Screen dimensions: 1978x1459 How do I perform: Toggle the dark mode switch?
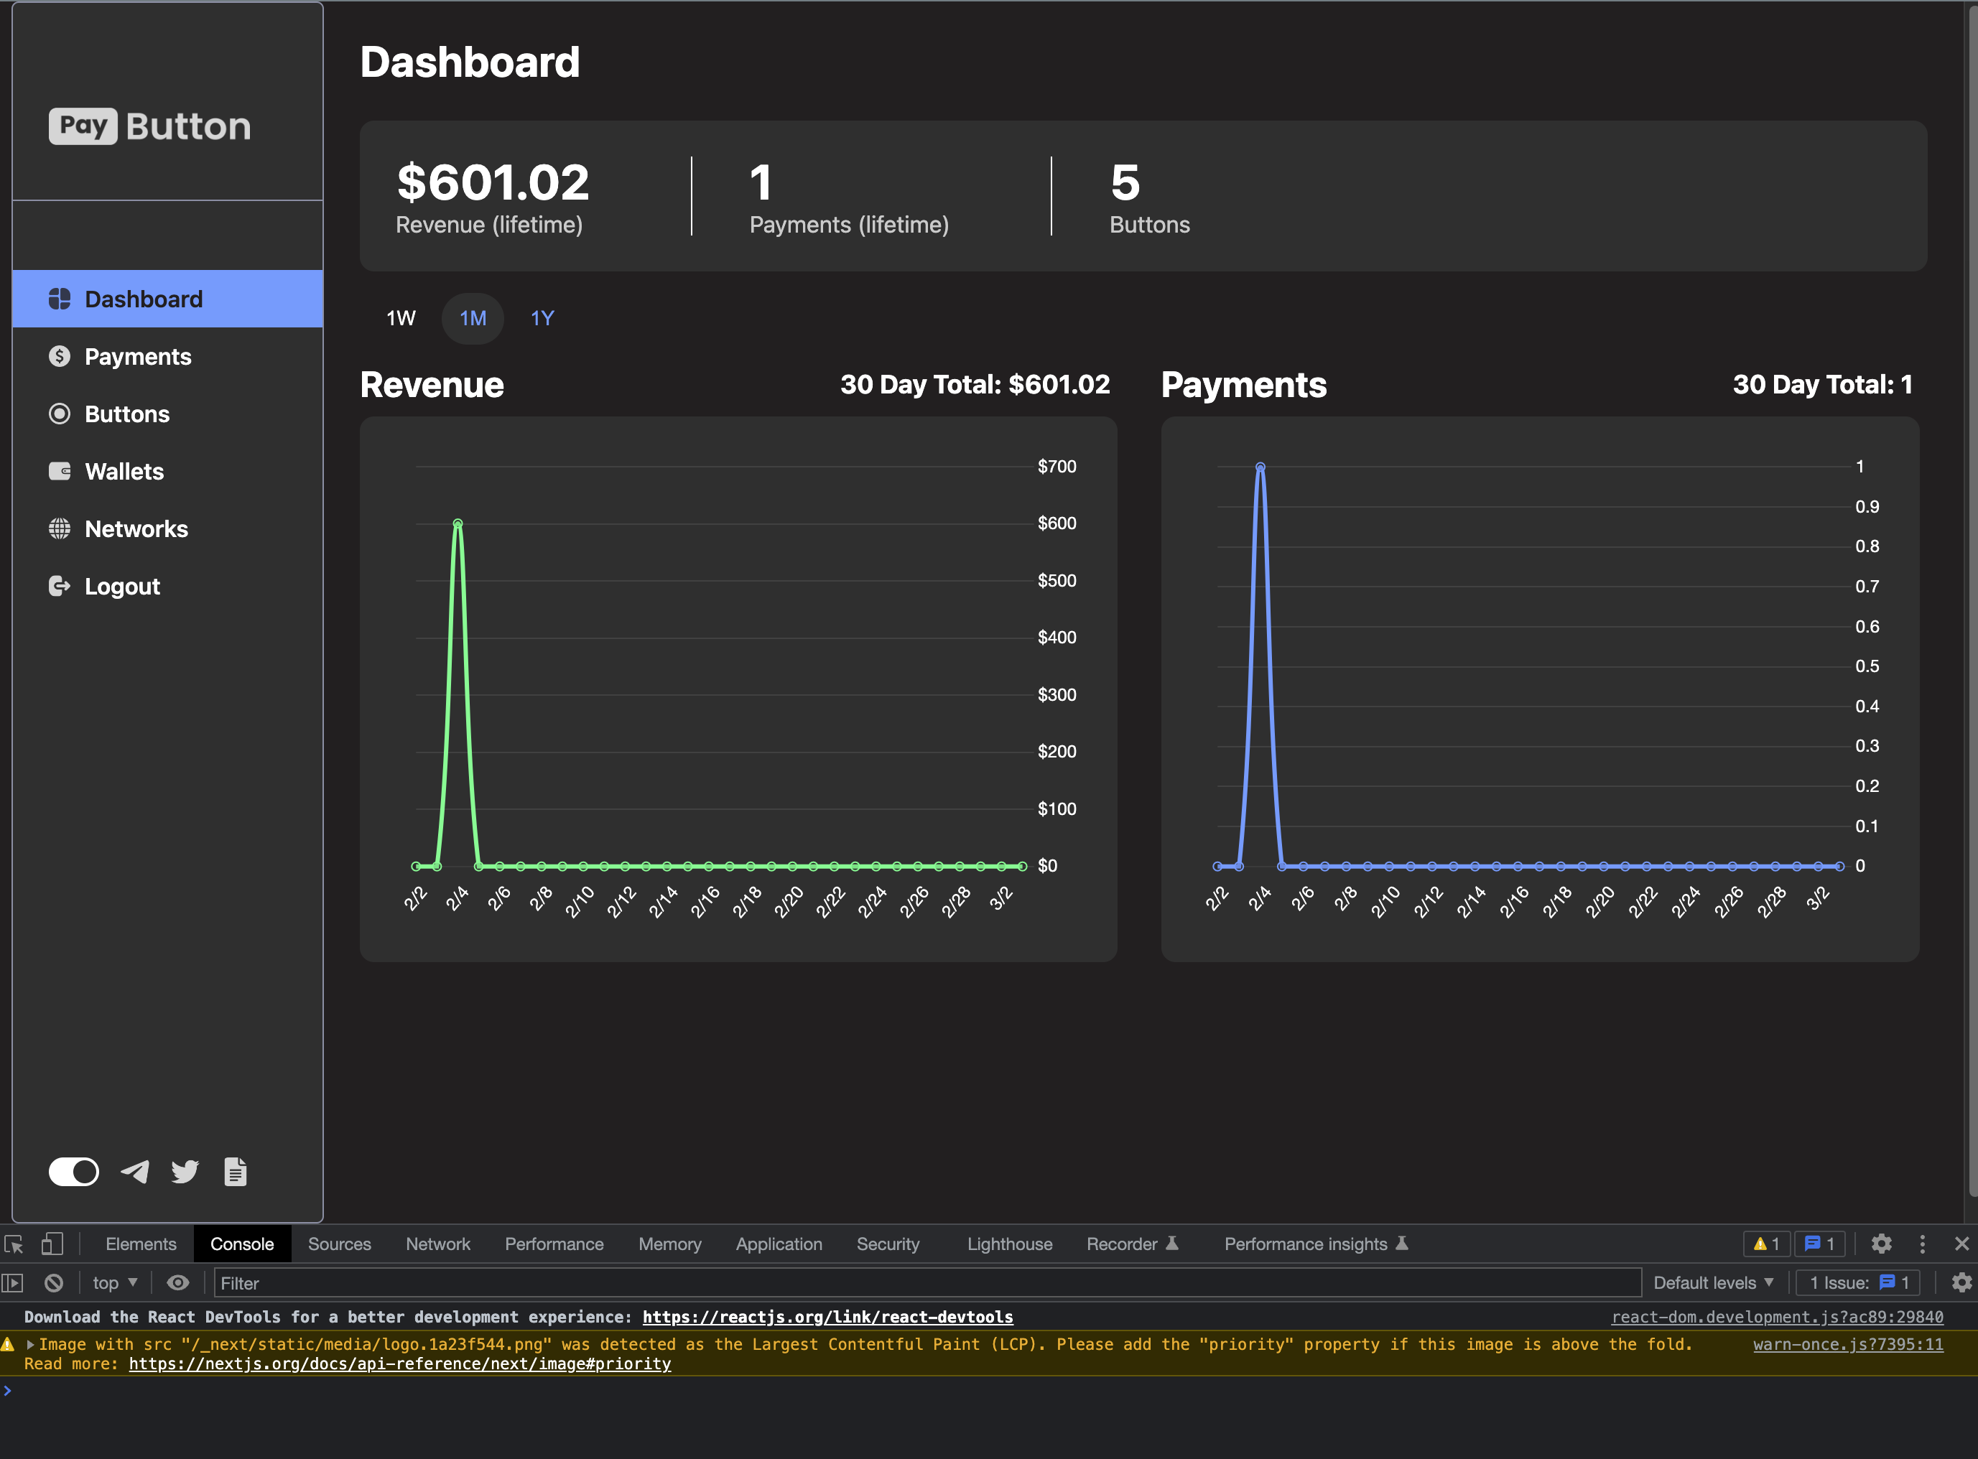(73, 1172)
